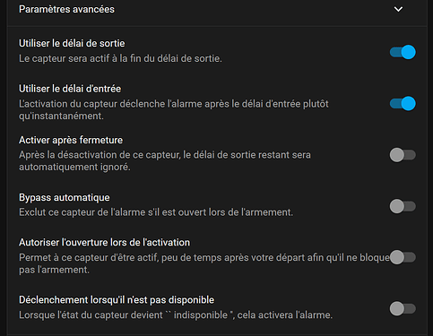Screen dimensions: 433x336
Task: Click the Paramètres avancées header title
Action: tap(66, 9)
